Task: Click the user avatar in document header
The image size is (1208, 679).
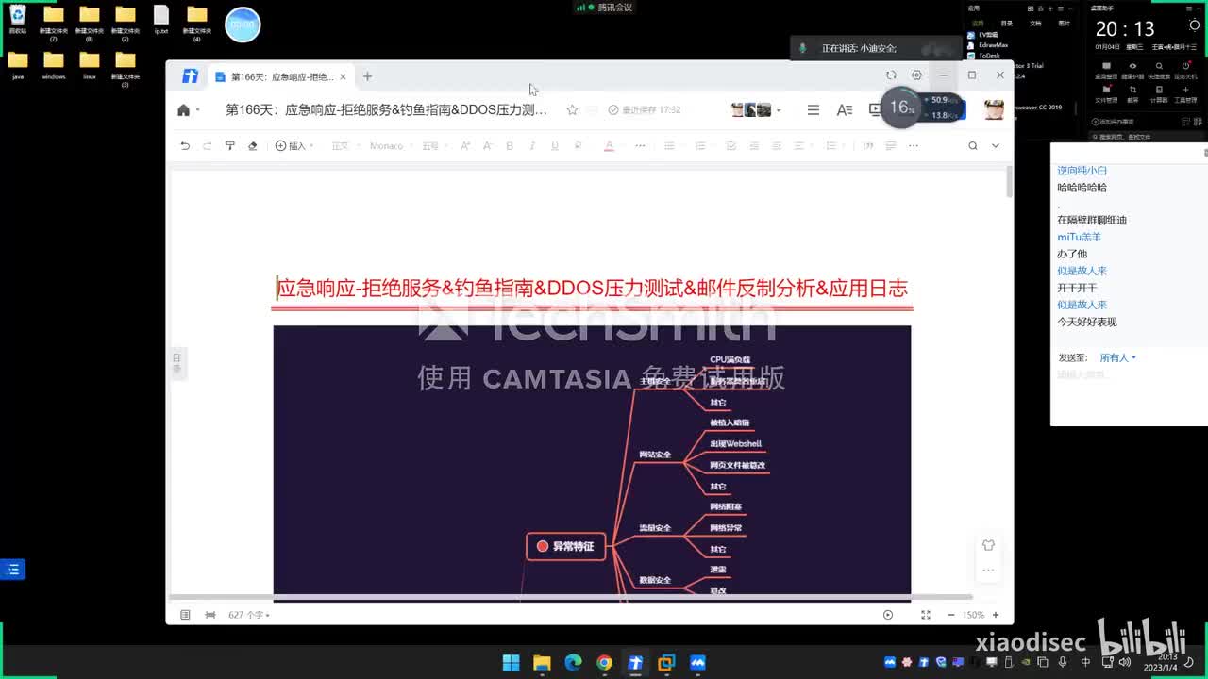Action: coord(994,109)
